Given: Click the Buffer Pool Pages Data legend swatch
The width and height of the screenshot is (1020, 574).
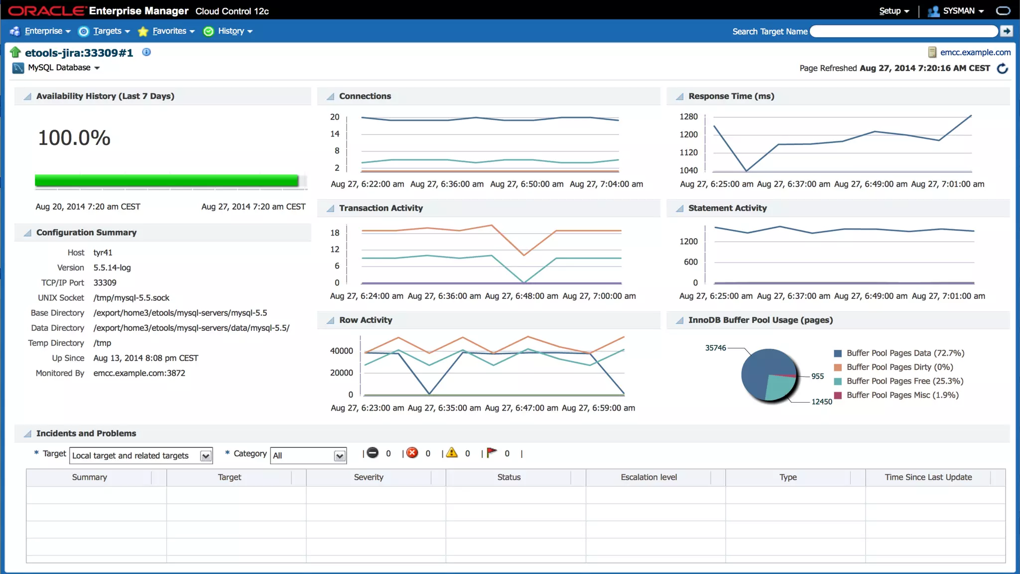Looking at the screenshot, I should pyautogui.click(x=838, y=353).
